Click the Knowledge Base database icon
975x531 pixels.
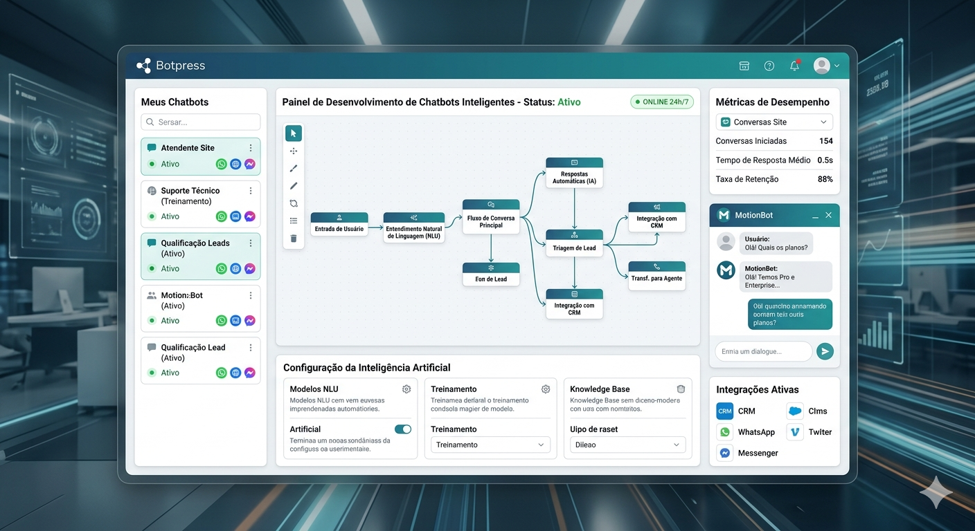pos(681,389)
